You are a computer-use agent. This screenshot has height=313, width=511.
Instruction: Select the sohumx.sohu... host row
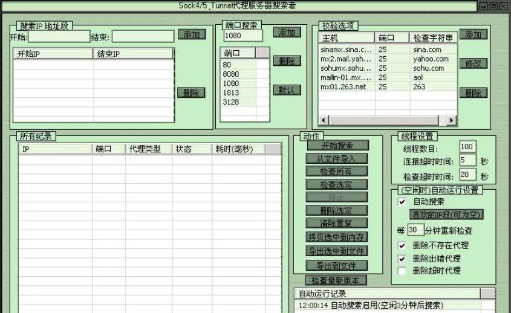point(388,68)
